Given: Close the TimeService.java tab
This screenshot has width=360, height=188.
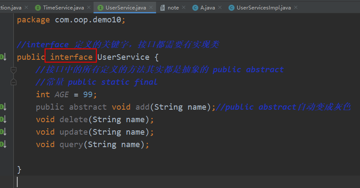Looking at the screenshot, I should (88, 8).
